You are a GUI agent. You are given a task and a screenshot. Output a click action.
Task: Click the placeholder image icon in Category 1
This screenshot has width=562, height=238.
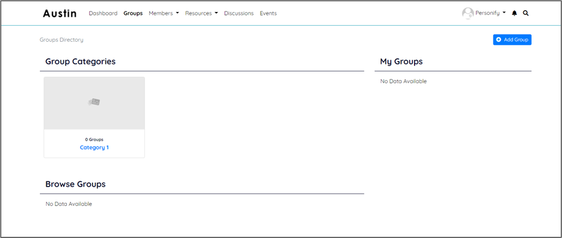click(94, 102)
